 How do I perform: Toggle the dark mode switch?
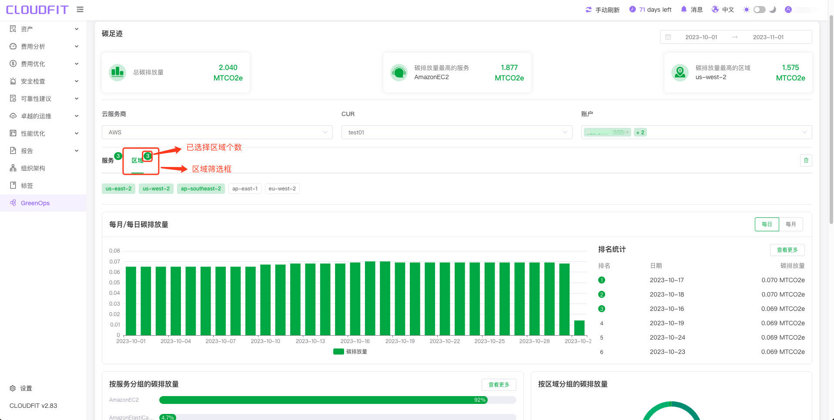760,10
